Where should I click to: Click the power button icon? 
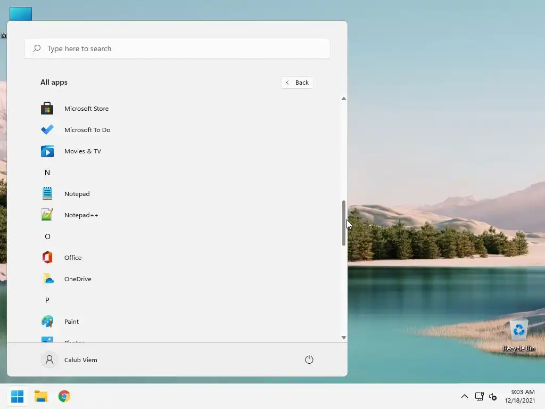tap(309, 359)
